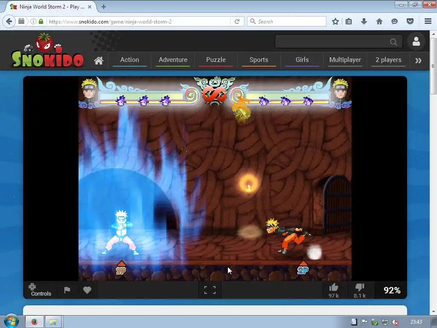Click the magnifier icon in Snokido search
The height and width of the screenshot is (328, 437).
pyautogui.click(x=393, y=42)
